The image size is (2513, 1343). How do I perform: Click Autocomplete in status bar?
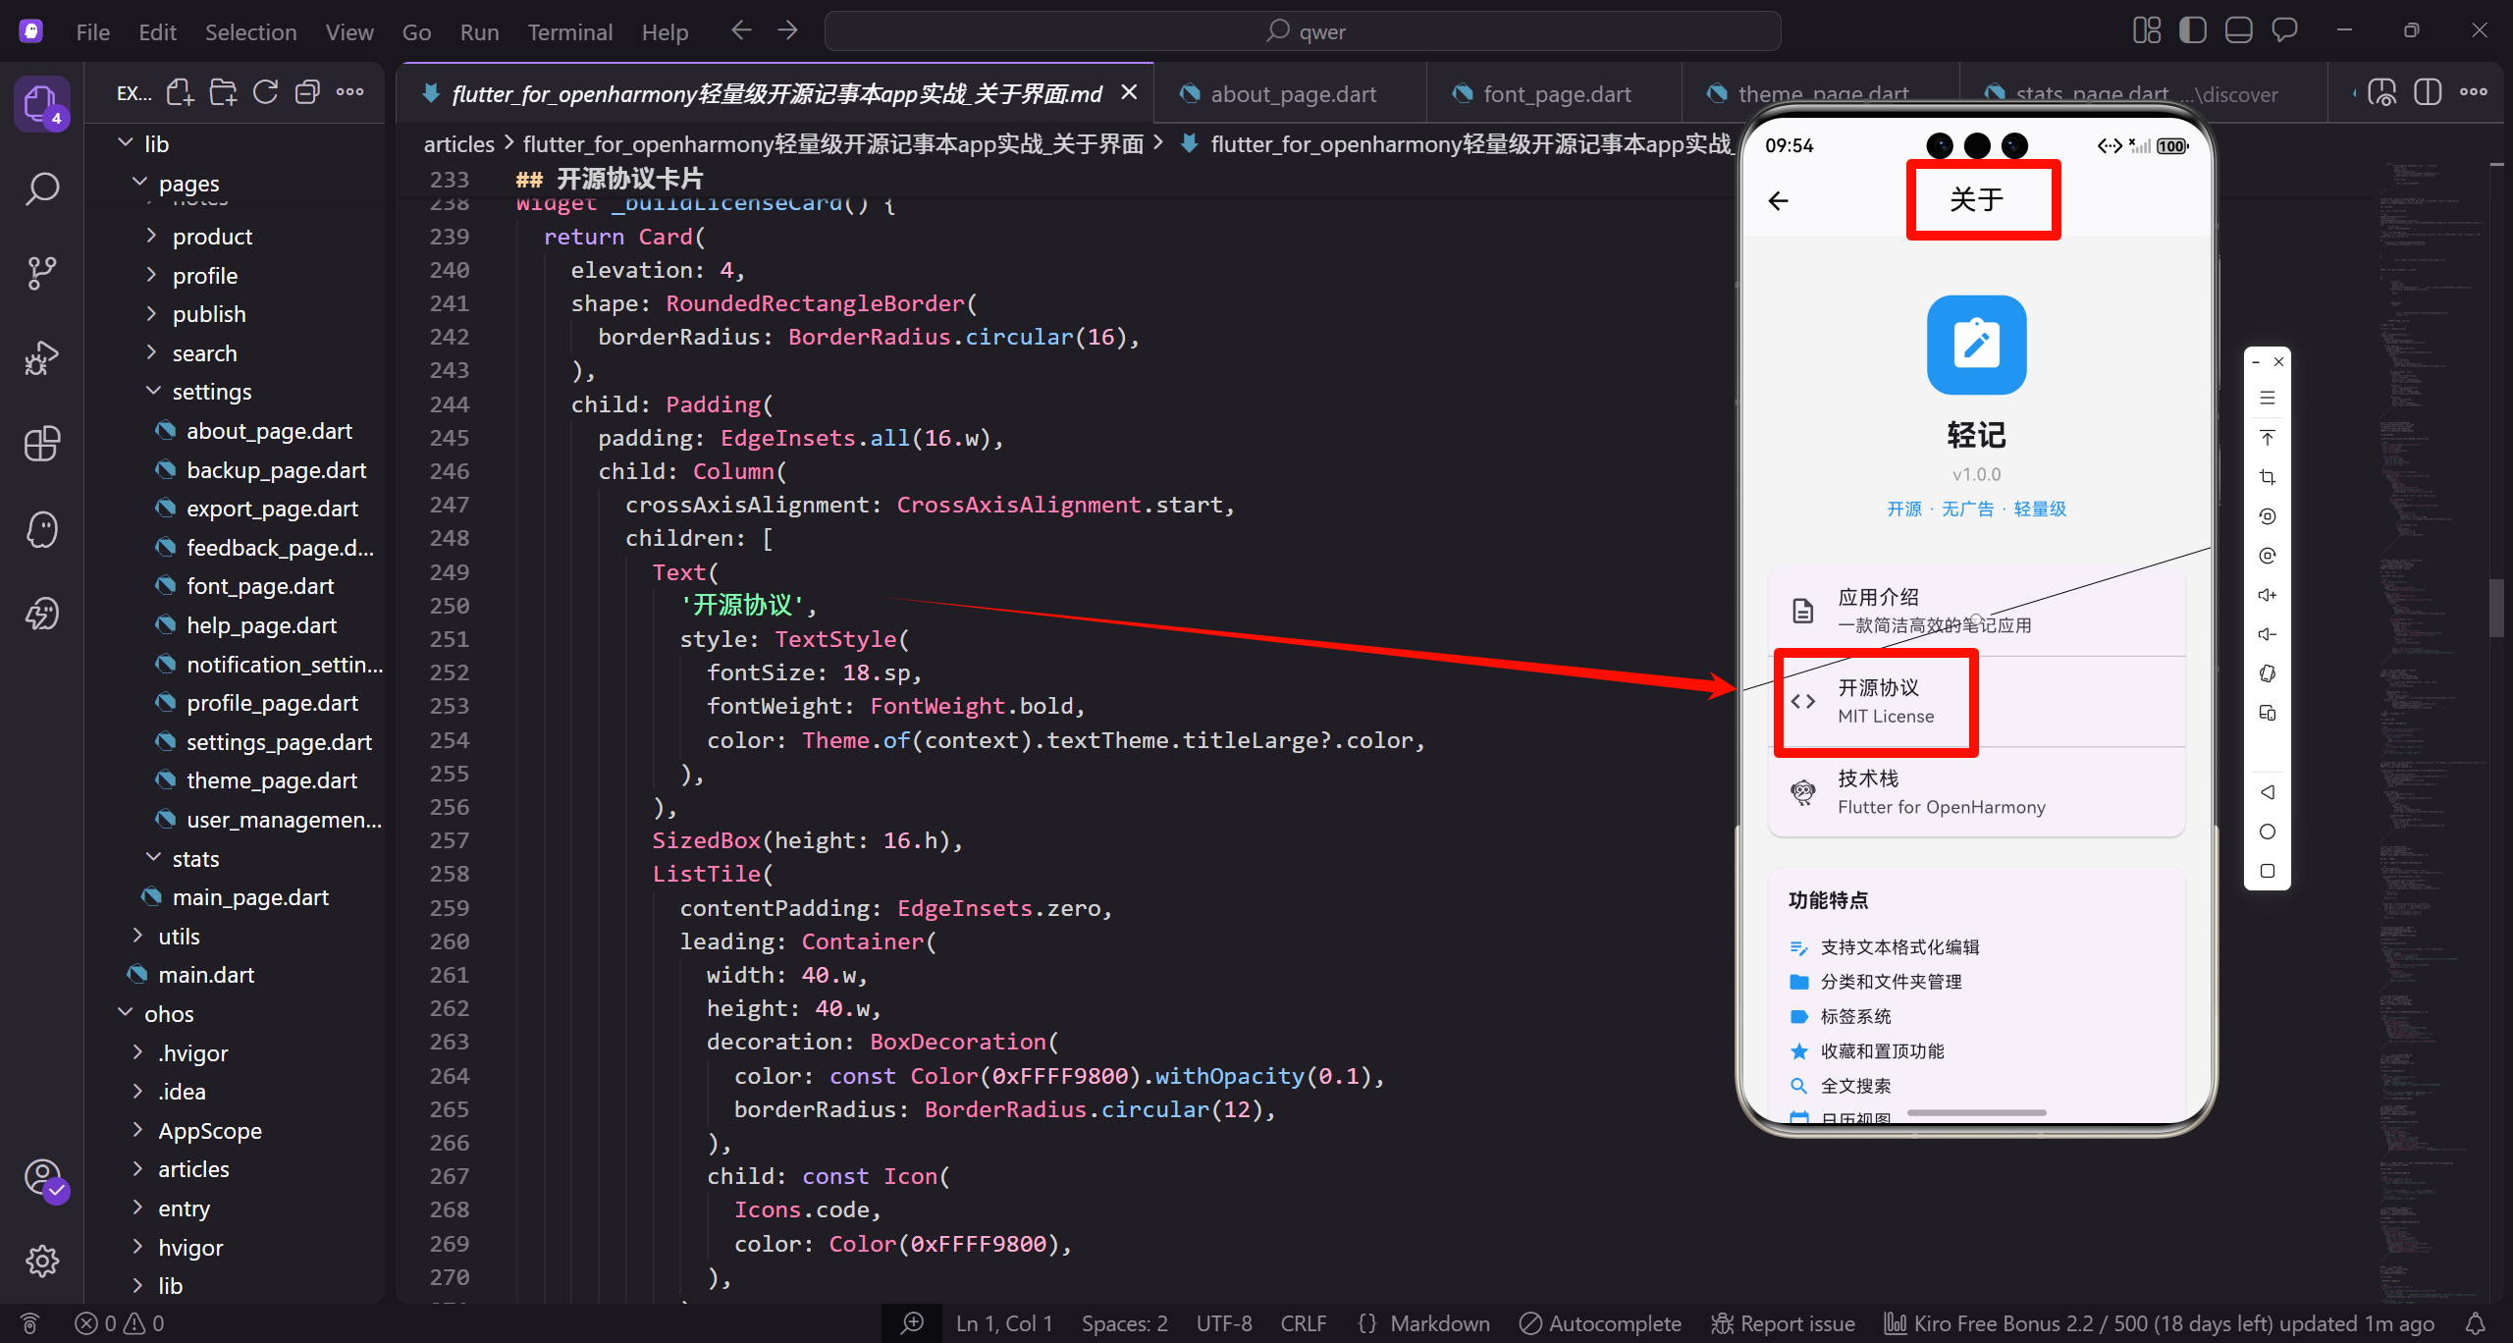(1600, 1323)
